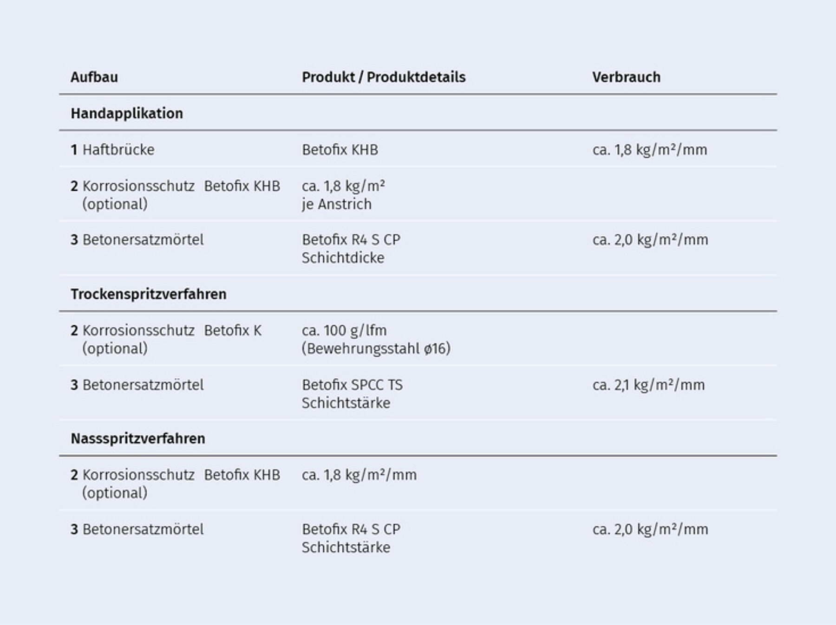This screenshot has height=625, width=836.
Task: Select the Betofix K product name
Action: [233, 330]
